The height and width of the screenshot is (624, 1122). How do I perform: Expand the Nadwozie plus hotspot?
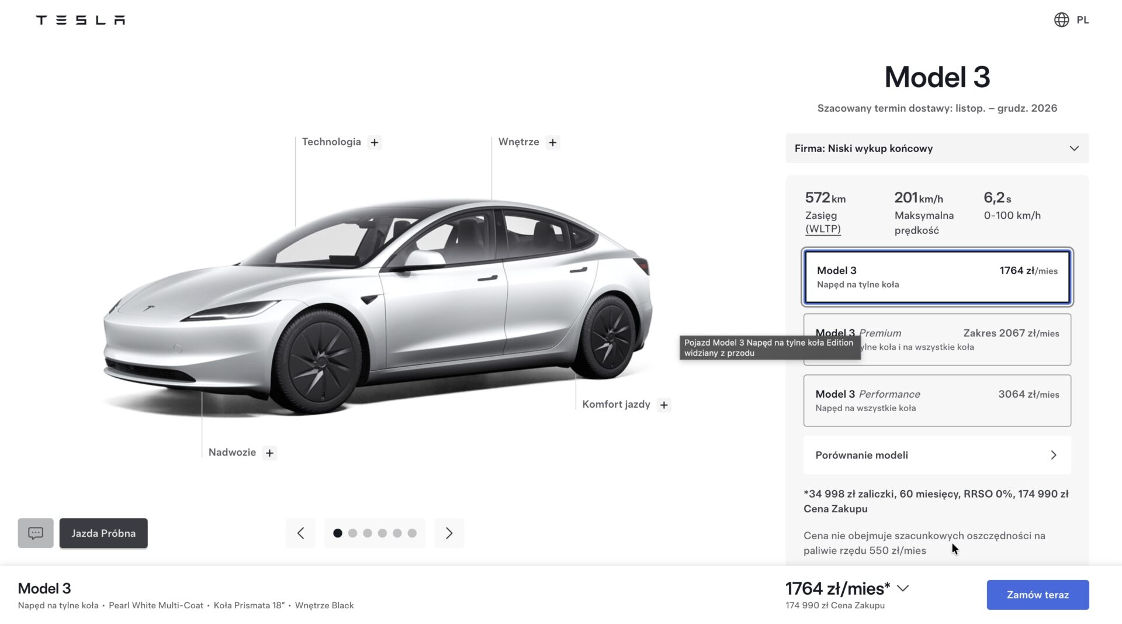click(x=269, y=453)
